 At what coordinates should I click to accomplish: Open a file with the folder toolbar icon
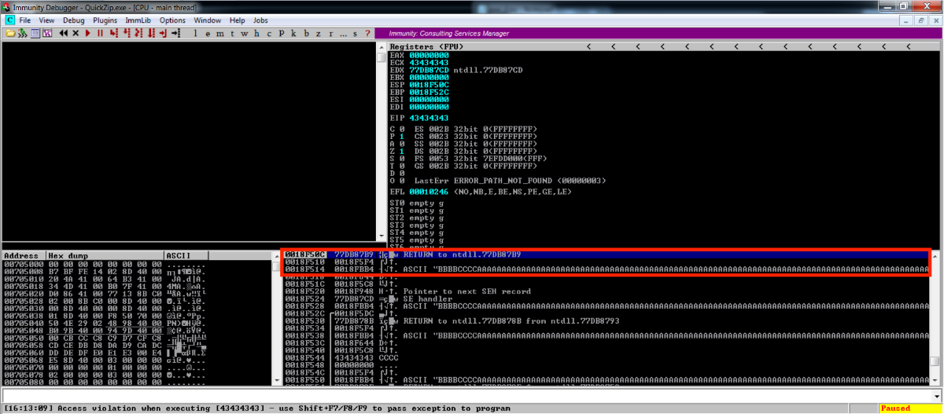(x=11, y=33)
